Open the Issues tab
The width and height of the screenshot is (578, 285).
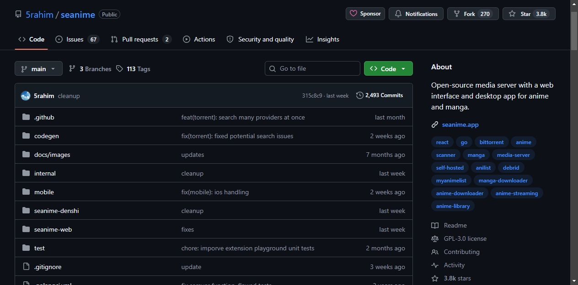point(77,39)
